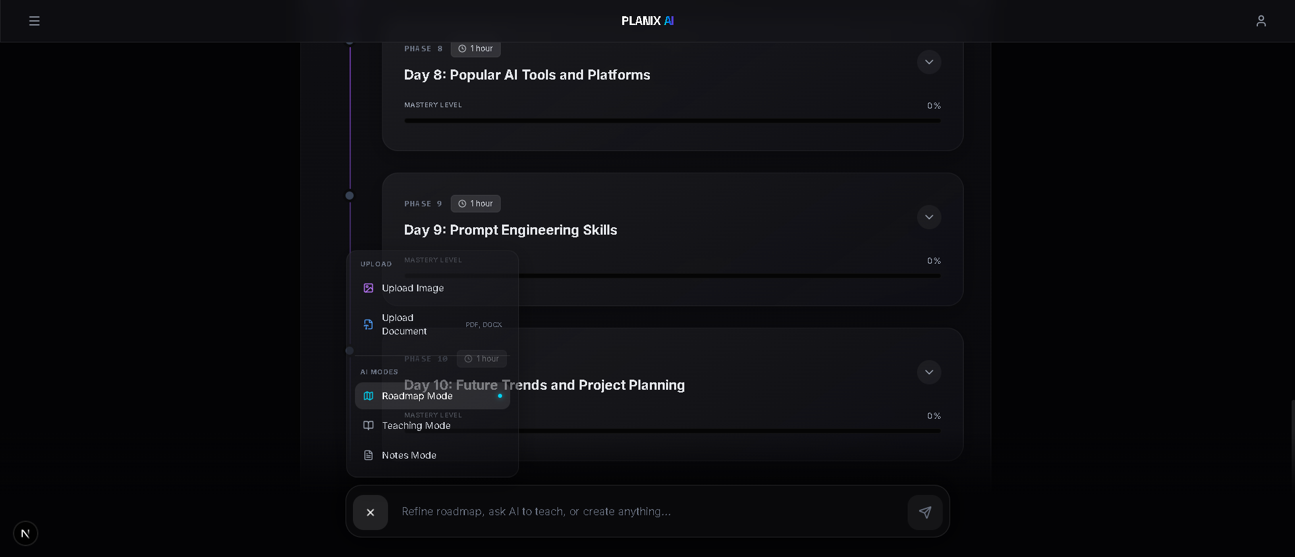Click the send message arrow icon

(x=925, y=512)
